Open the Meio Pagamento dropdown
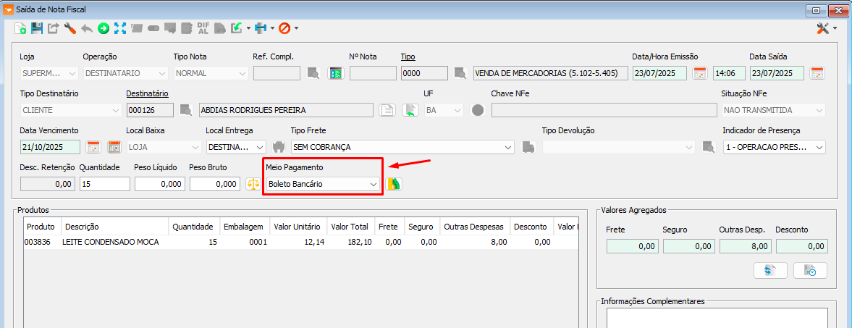Screen dimensions: 852x328 click(x=374, y=185)
